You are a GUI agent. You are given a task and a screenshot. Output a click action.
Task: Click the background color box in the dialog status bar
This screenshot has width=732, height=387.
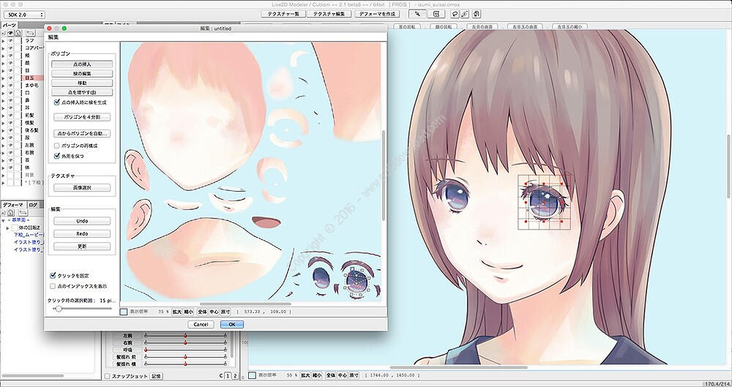[x=123, y=312]
